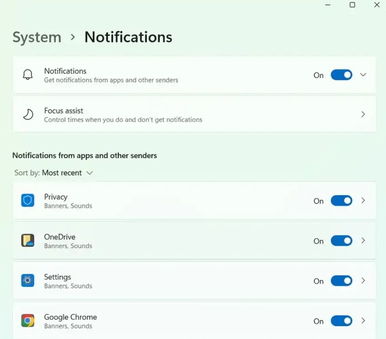
Task: Click the Notifications bell icon
Action: [x=28, y=75]
